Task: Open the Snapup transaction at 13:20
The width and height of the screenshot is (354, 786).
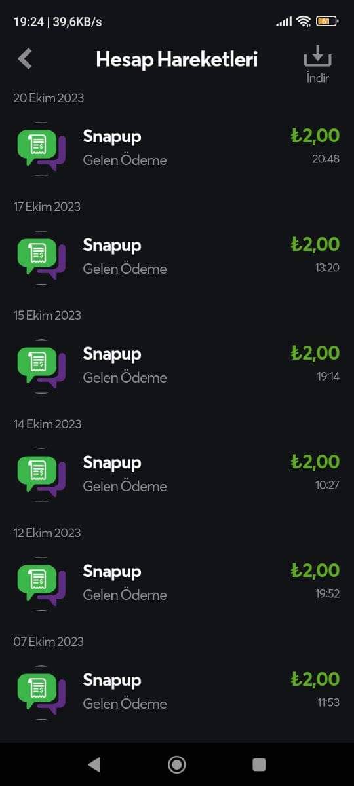Action: [x=177, y=257]
